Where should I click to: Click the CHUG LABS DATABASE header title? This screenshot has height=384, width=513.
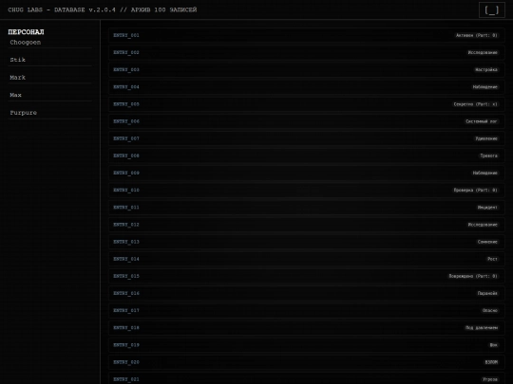pos(103,9)
